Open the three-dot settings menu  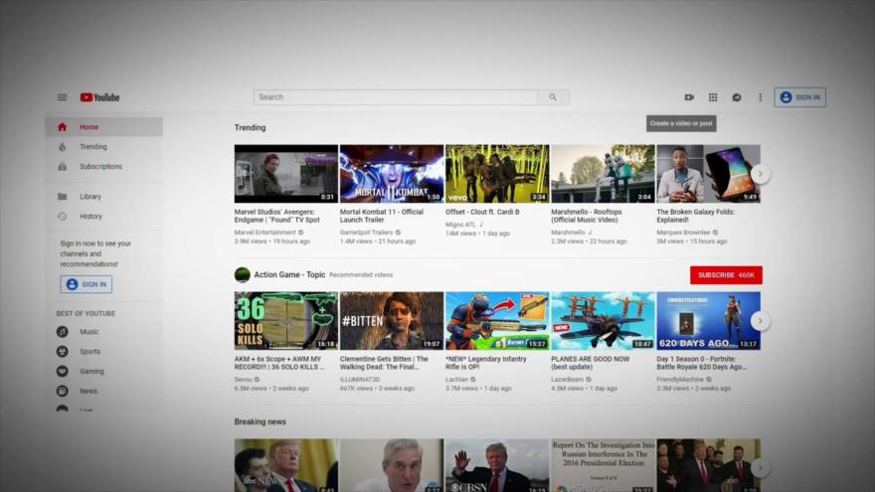760,97
